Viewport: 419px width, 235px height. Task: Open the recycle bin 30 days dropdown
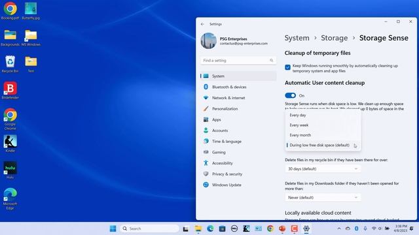[x=323, y=169]
